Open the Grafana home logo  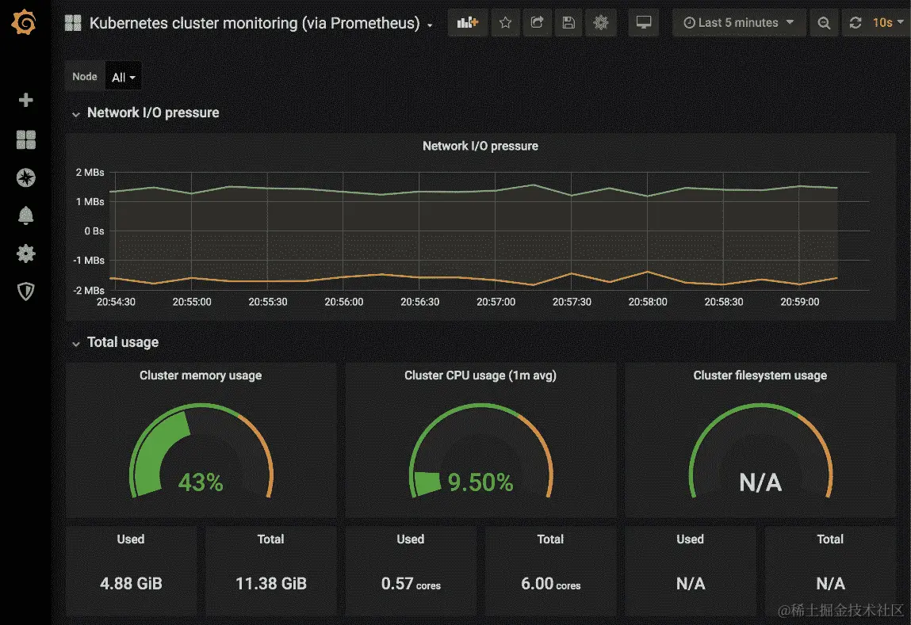click(x=25, y=22)
